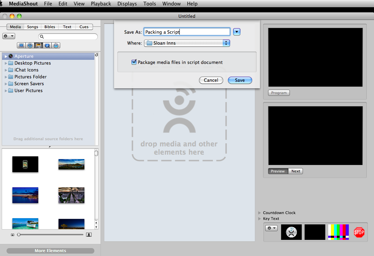Open the Where location popup
This screenshot has height=256, width=374.
coord(187,43)
